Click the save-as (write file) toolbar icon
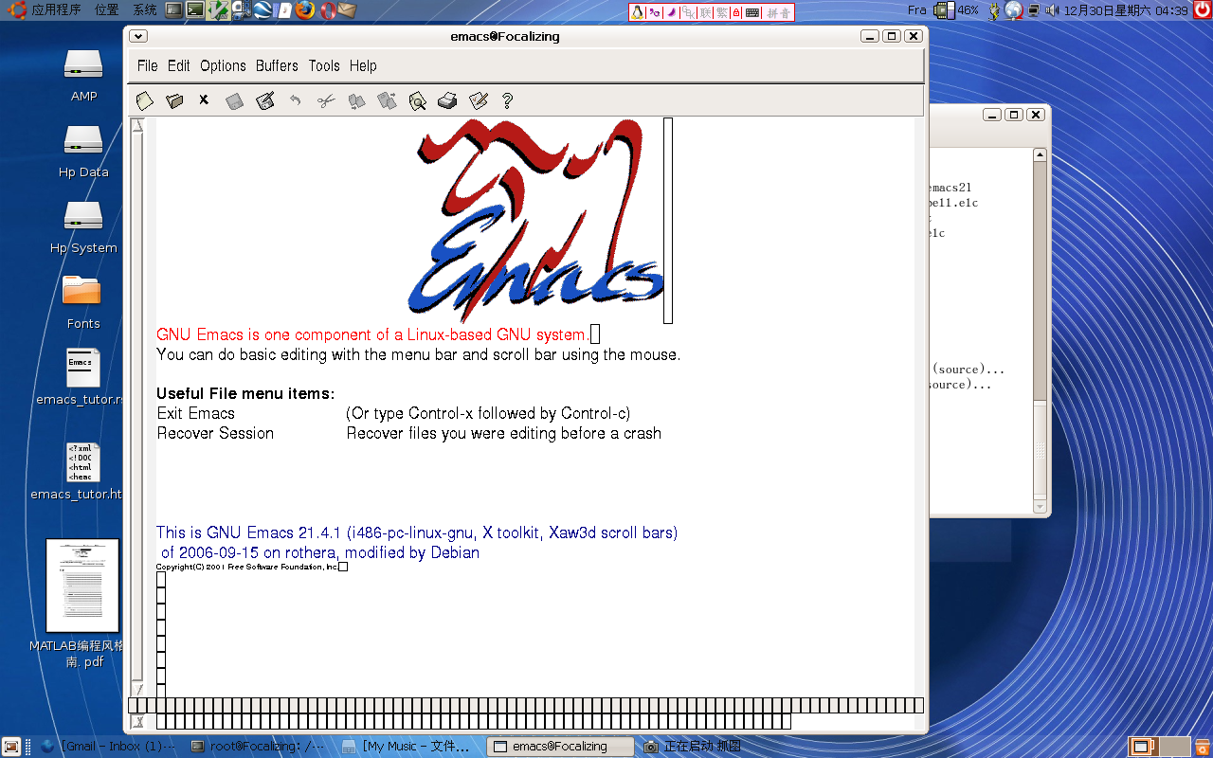Screen dimensions: 1213x758 [265, 100]
